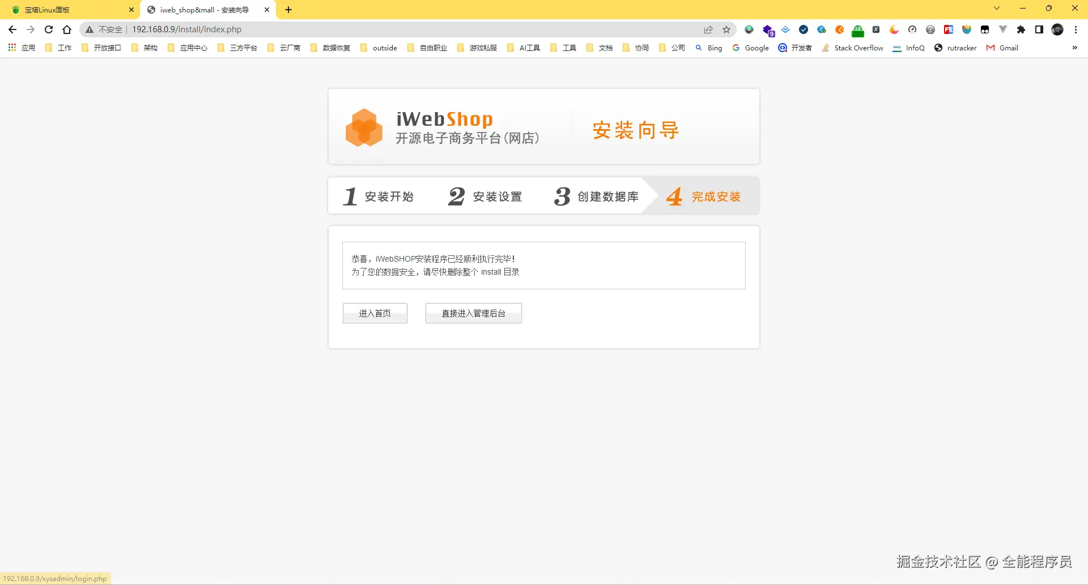
Task: Expand the 三方平台 bookmark folder
Action: click(237, 48)
